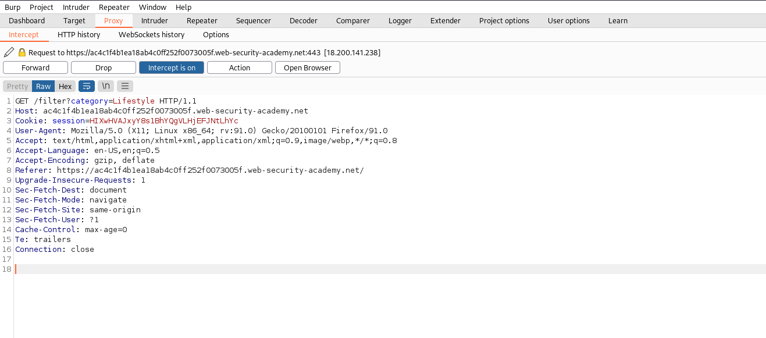Switch to the Intruder tool tab
Image resolution: width=766 pixels, height=338 pixels.
[x=155, y=20]
